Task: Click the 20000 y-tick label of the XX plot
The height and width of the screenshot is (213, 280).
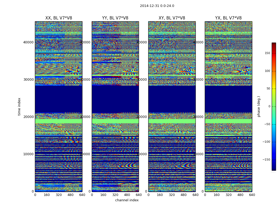Action: (28, 117)
